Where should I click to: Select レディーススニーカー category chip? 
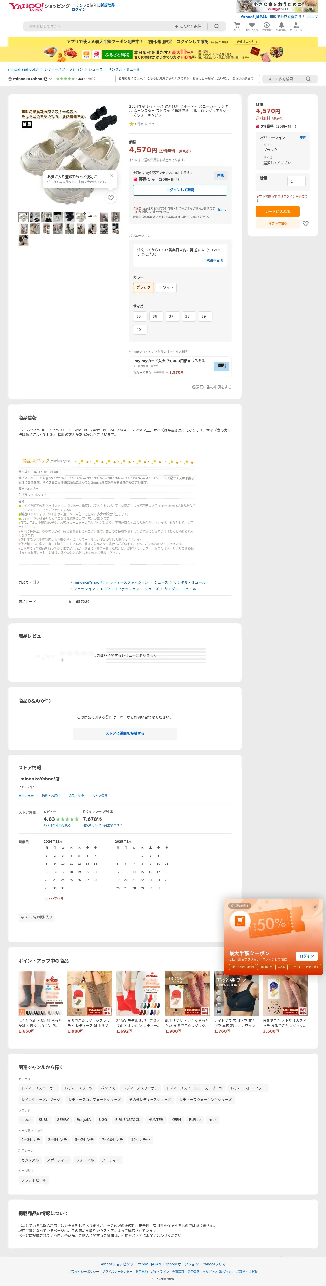tap(39, 1088)
